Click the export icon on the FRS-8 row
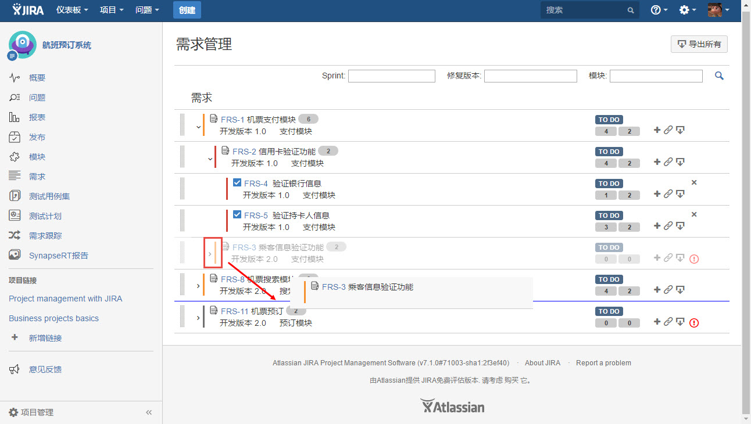751x424 pixels. 680,290
